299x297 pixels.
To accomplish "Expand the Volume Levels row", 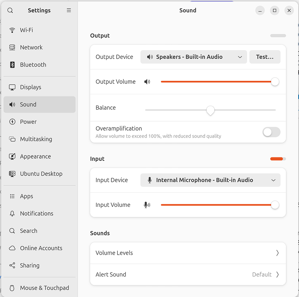I will point(188,253).
